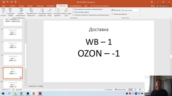Open the Произвольное слайд-шоу menu
Screen dimensions: 172x96
pyautogui.click(x=31, y=12)
